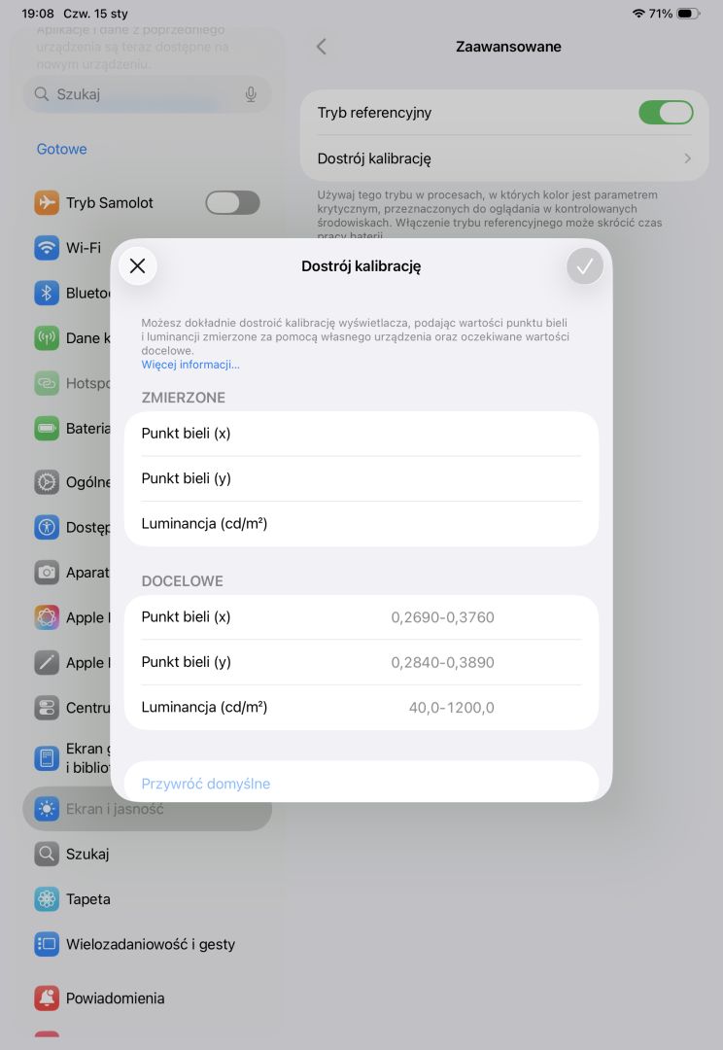This screenshot has height=1050, width=723.
Task: Tap the magnifier icon in search field
Action: (x=42, y=94)
